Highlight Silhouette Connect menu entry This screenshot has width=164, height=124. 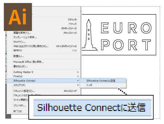coord(43,81)
